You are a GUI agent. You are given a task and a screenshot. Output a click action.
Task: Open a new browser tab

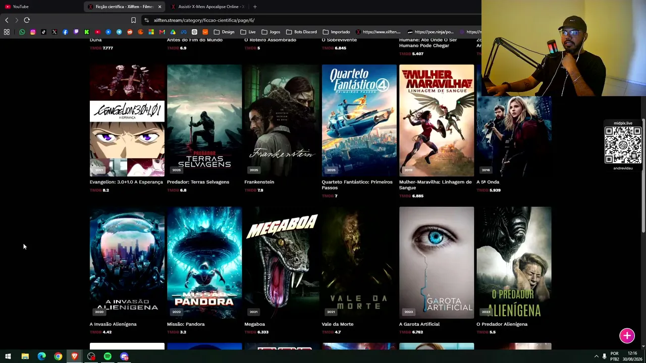coord(255,7)
